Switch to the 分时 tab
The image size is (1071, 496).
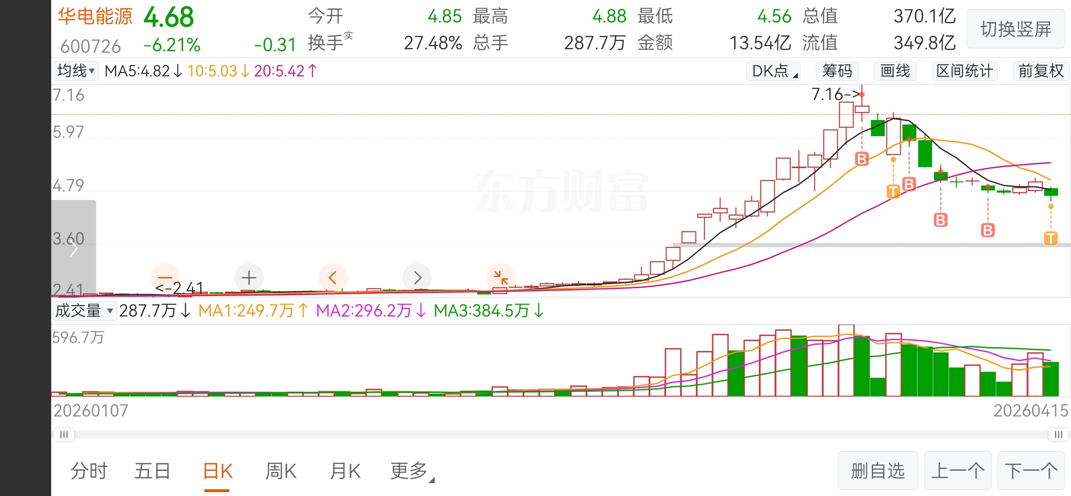tap(89, 471)
